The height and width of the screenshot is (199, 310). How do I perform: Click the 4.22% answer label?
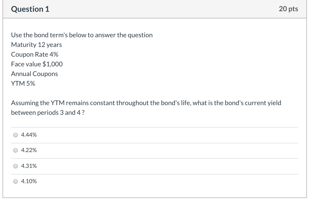coord(29,150)
